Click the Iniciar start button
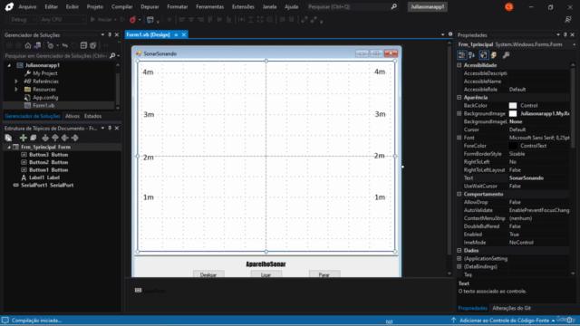 coord(101,20)
